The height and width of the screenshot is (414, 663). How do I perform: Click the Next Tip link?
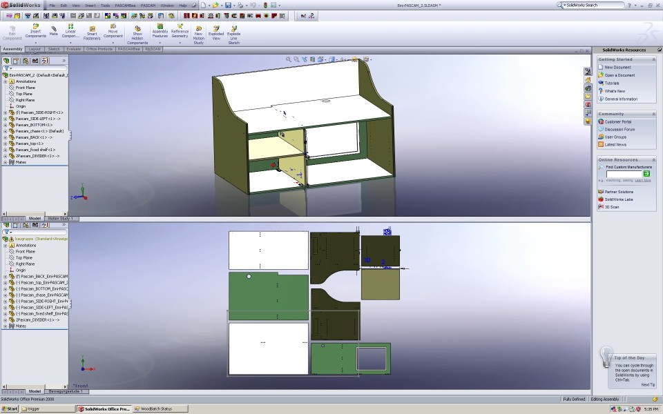647,384
